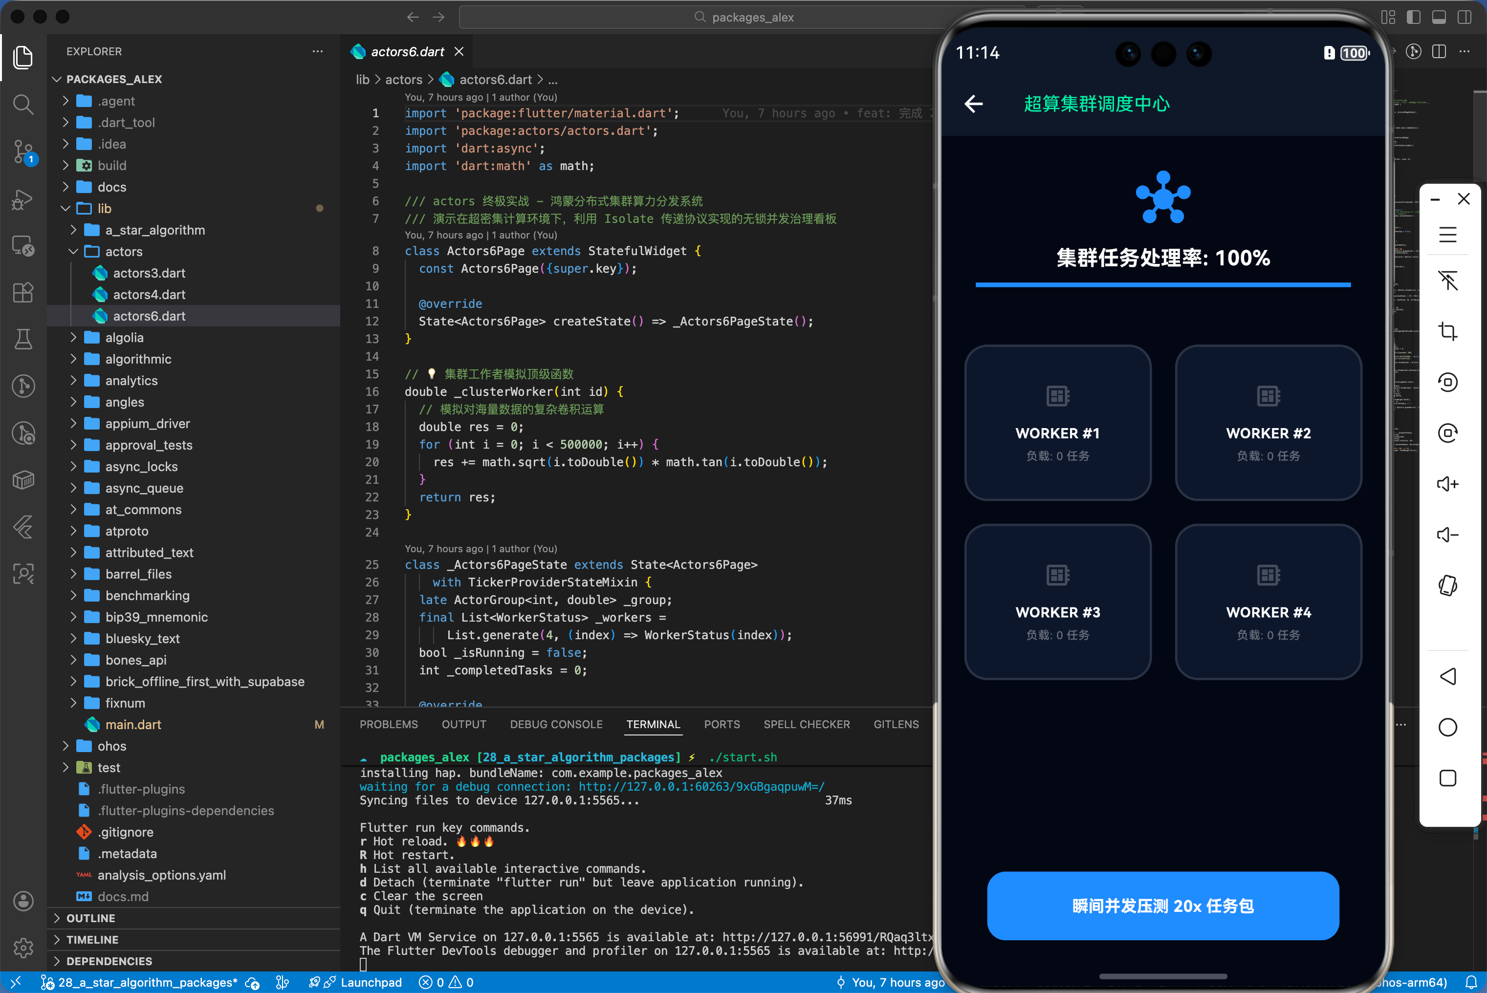This screenshot has width=1487, height=993.
Task: Click the emulator rotate device icon
Action: click(x=1447, y=586)
